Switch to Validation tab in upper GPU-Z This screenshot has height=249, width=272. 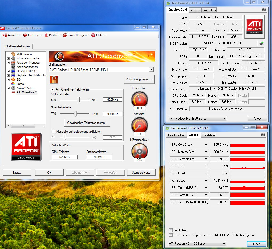(209, 10)
